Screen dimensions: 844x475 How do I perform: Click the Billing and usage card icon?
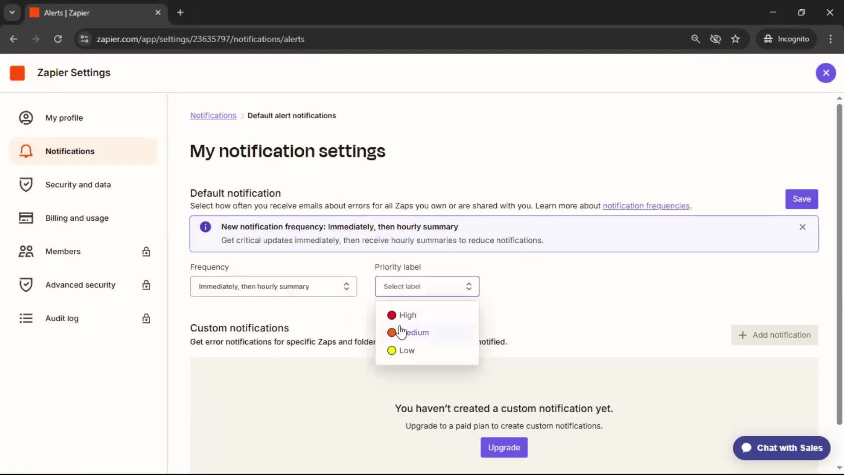tap(26, 218)
